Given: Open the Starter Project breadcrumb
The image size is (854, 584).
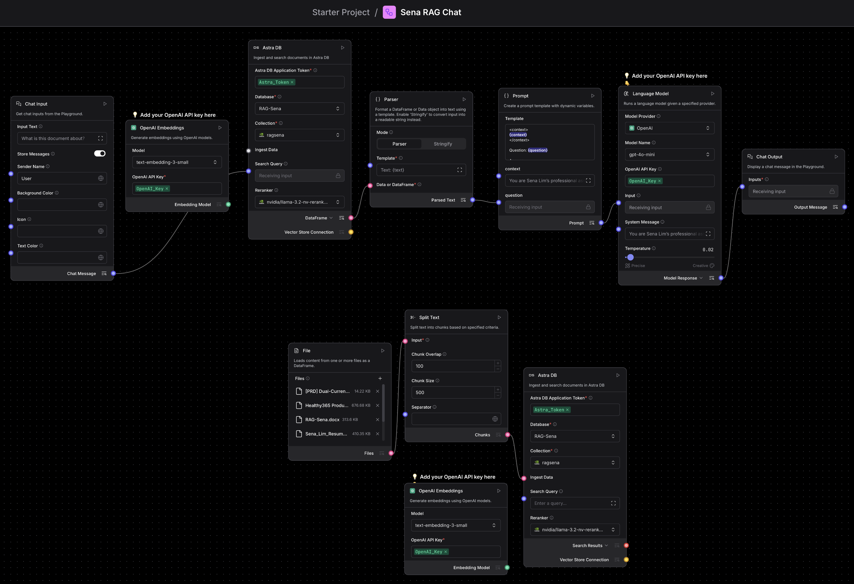Looking at the screenshot, I should click(x=341, y=12).
